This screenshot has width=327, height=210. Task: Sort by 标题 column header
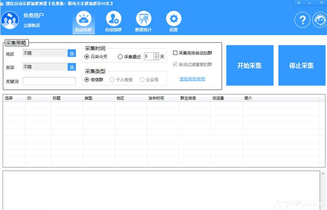67,98
